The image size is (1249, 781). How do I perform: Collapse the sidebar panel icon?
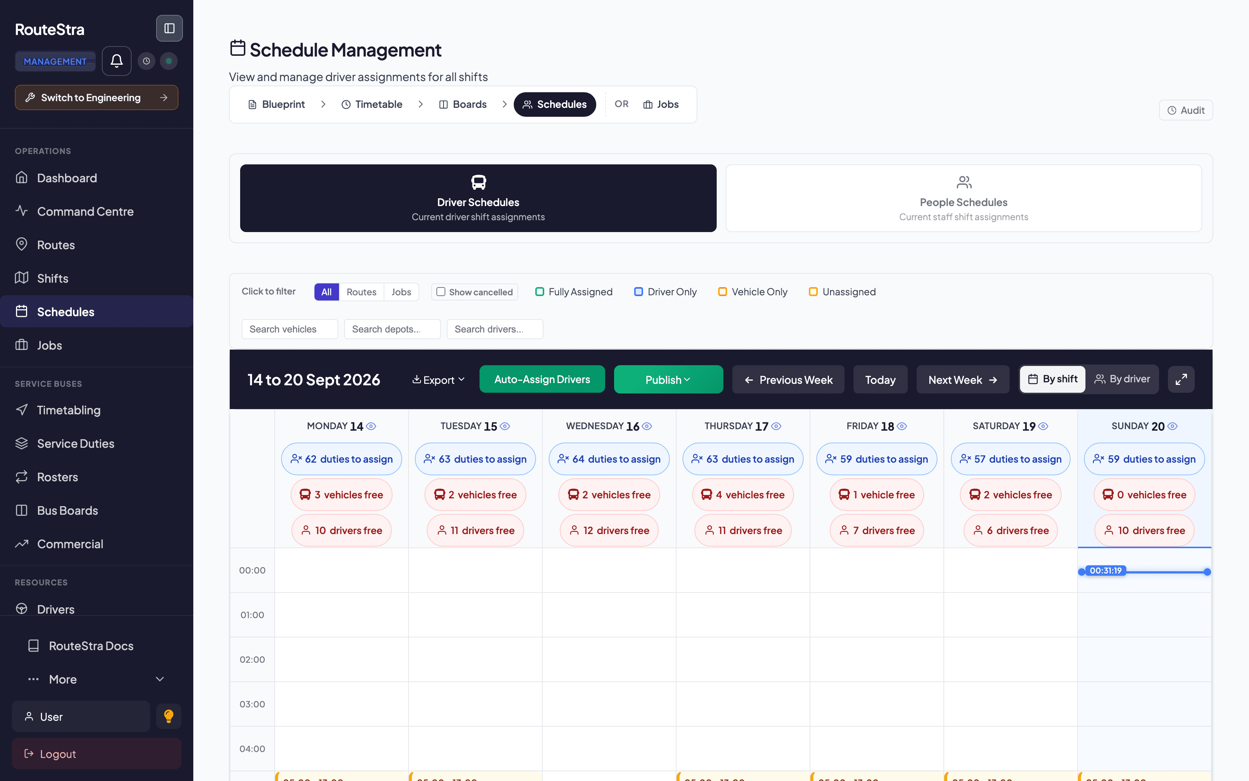tap(169, 28)
